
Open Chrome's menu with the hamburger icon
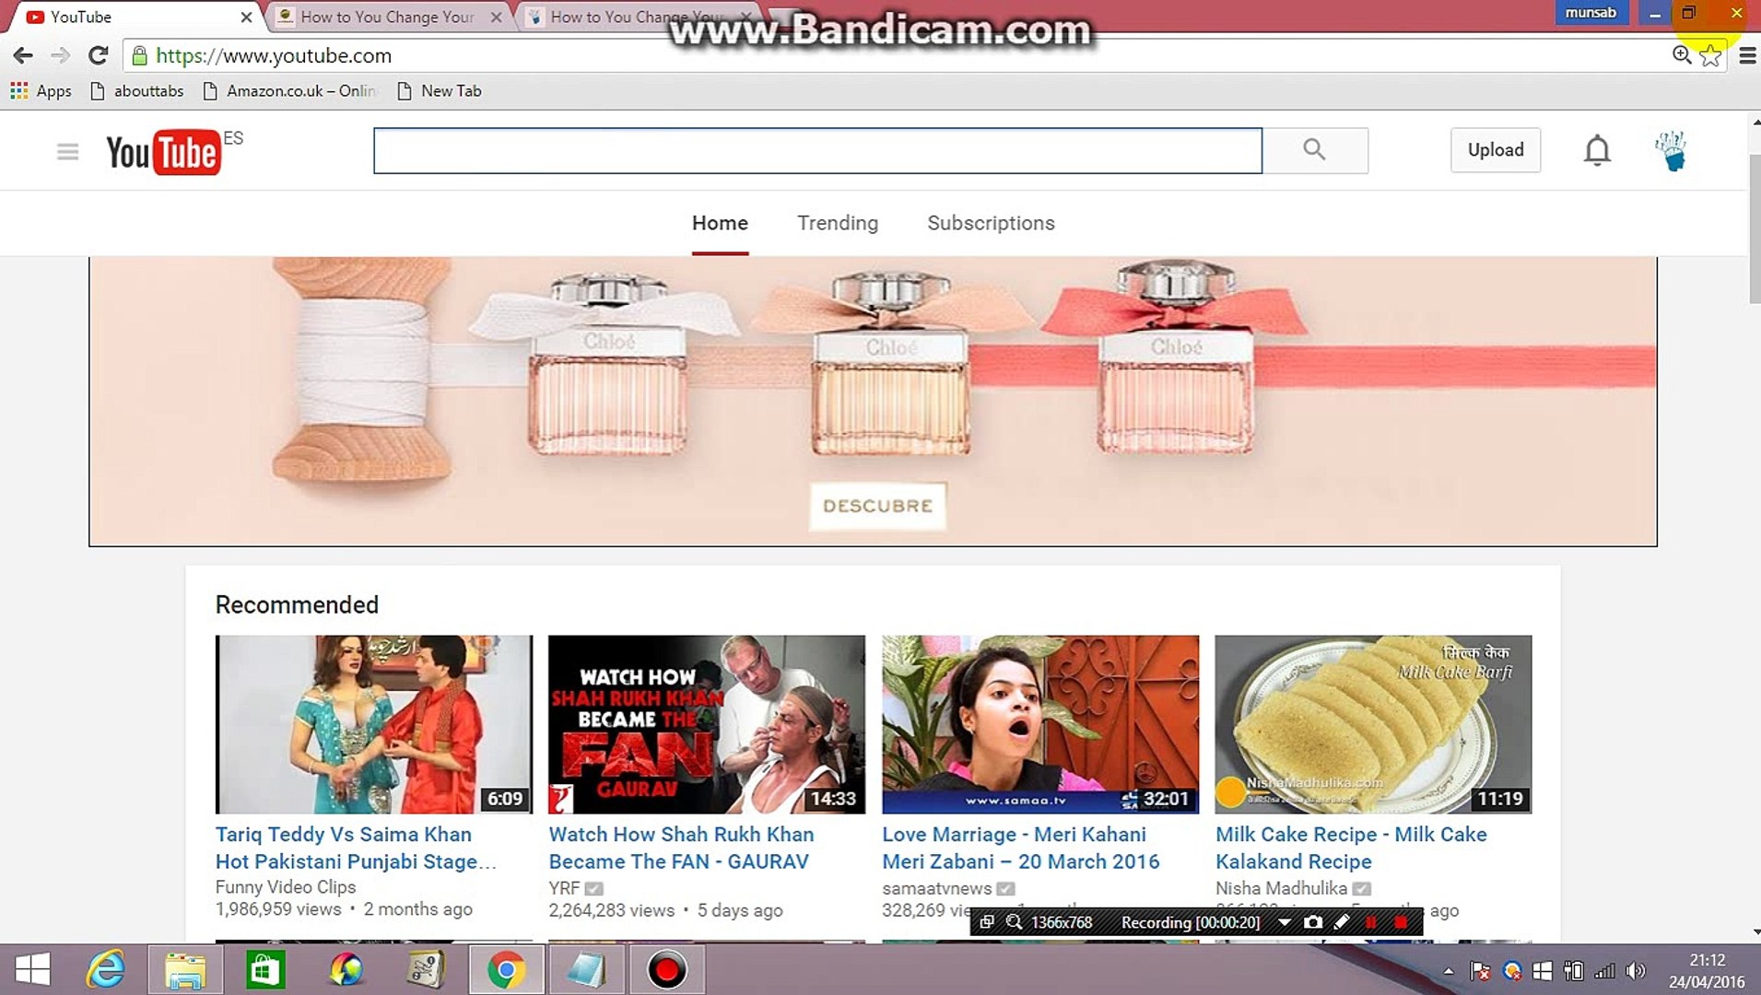[x=1746, y=55]
